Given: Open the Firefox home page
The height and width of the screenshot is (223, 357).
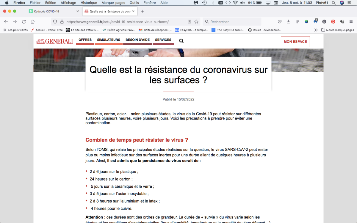Looking at the screenshot, I should coord(33,22).
